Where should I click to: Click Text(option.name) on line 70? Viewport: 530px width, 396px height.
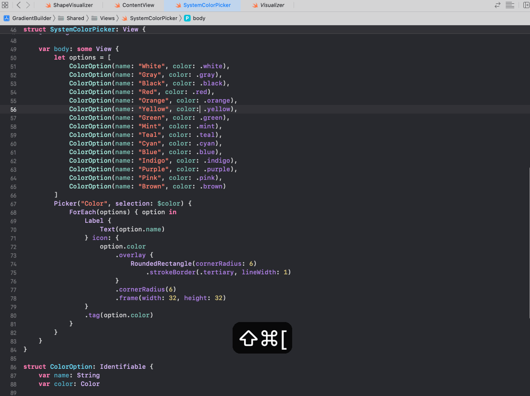pyautogui.click(x=132, y=229)
